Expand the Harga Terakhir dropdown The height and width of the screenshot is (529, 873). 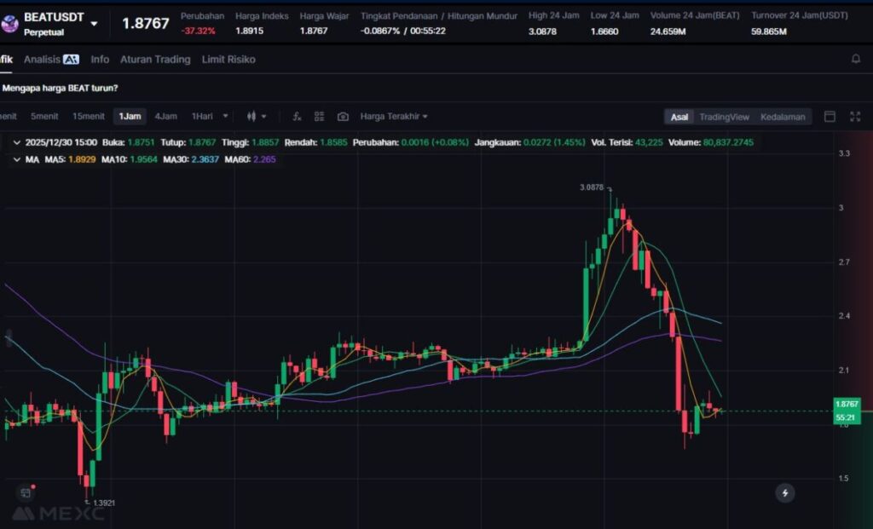point(394,117)
